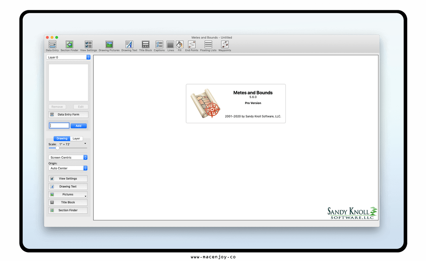Click the blue Add button
The width and height of the screenshot is (426, 261).
[78, 126]
